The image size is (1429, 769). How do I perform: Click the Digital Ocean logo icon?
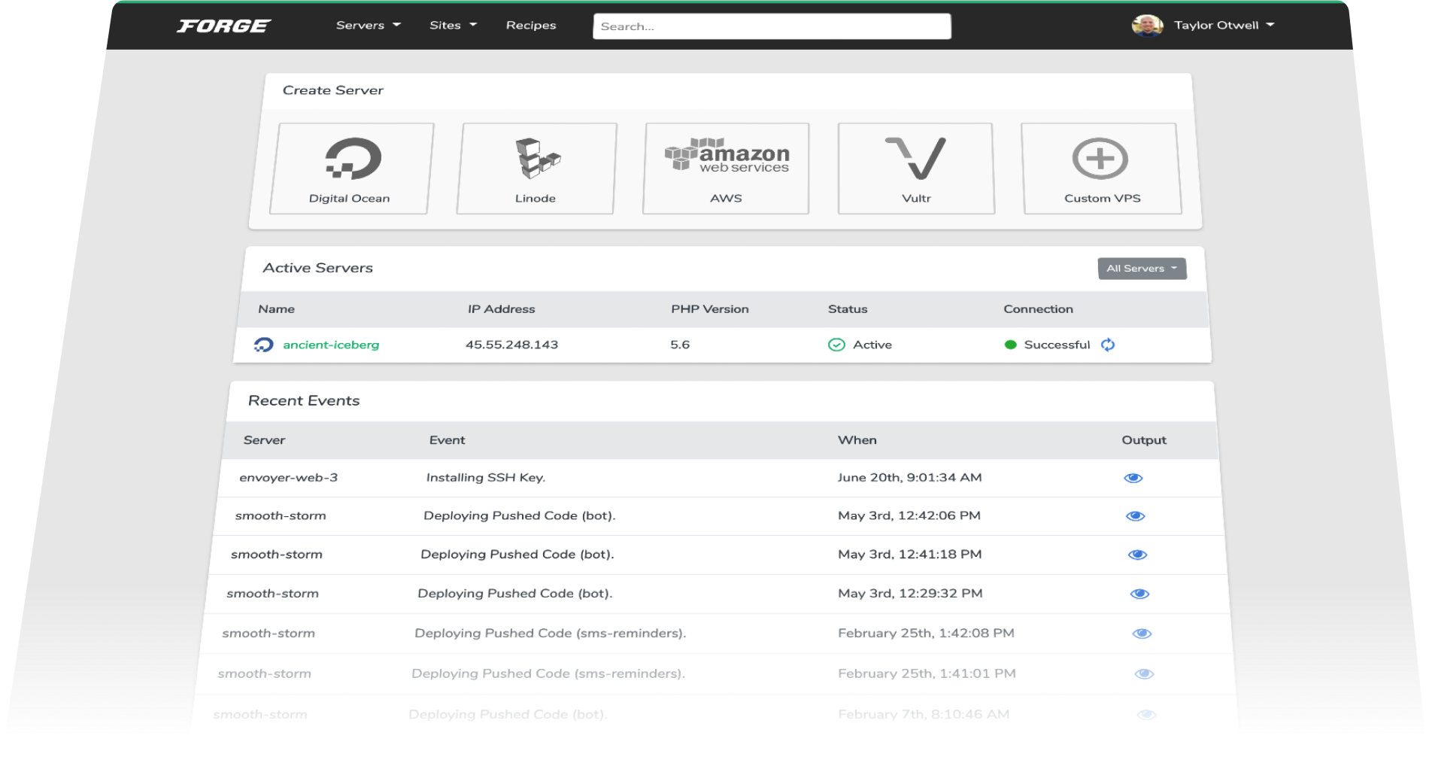(353, 158)
